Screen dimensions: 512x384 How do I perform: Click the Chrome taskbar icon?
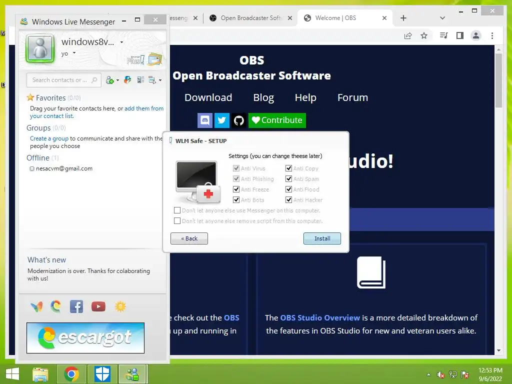point(71,374)
